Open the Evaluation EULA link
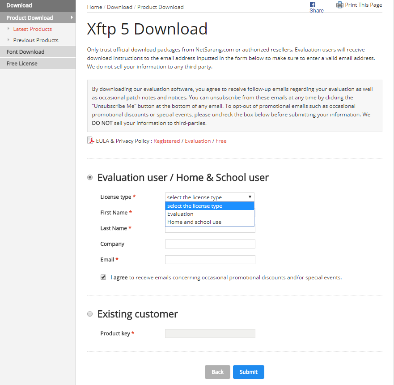 tap(198, 141)
